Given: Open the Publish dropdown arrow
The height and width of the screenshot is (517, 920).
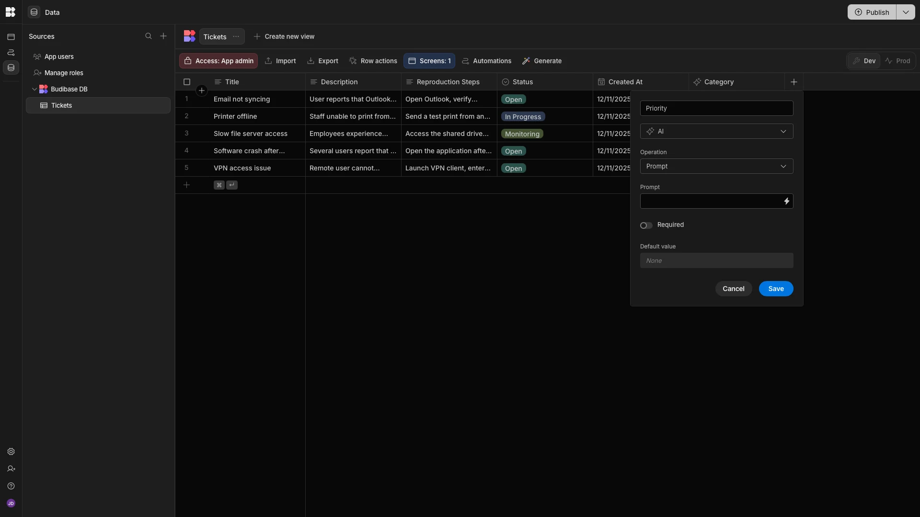Looking at the screenshot, I should pos(906,12).
